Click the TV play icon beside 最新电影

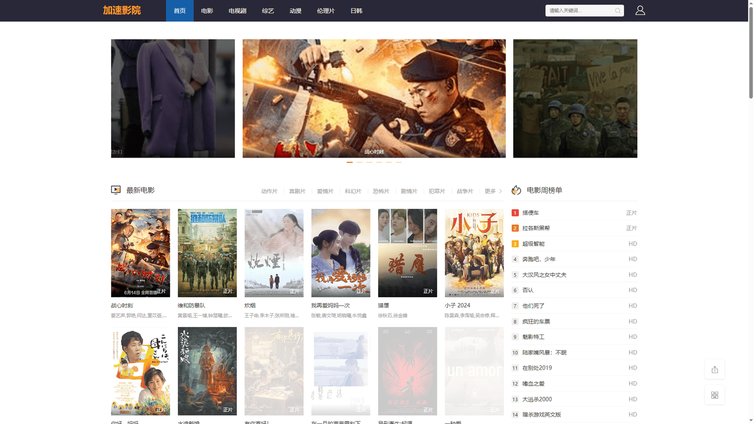click(x=116, y=190)
